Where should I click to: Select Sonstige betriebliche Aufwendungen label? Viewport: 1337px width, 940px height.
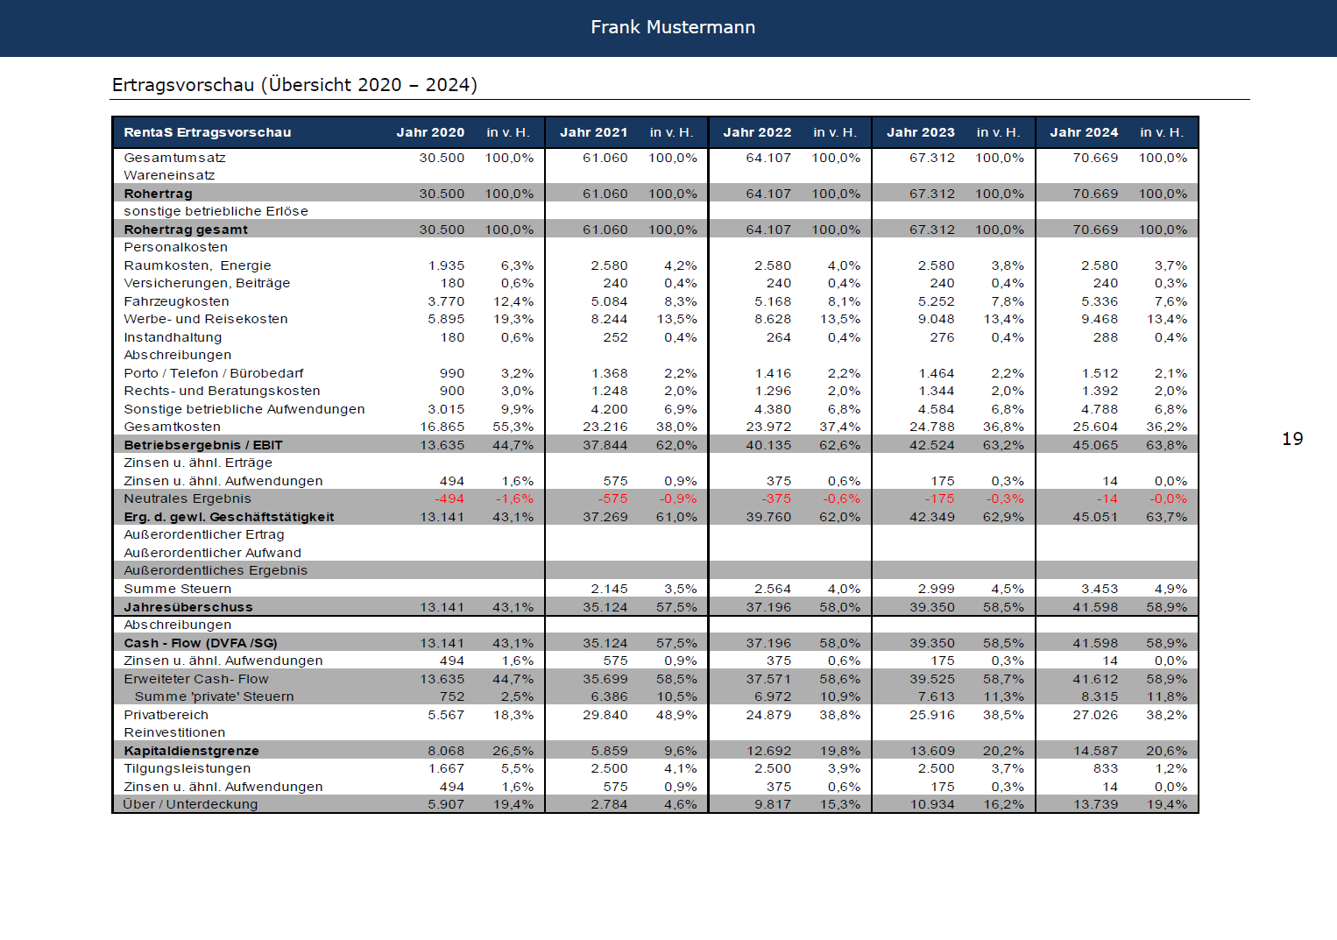[244, 409]
